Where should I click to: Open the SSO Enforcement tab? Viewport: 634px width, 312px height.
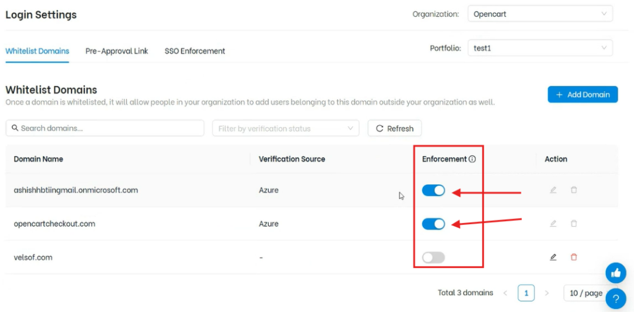pos(194,51)
